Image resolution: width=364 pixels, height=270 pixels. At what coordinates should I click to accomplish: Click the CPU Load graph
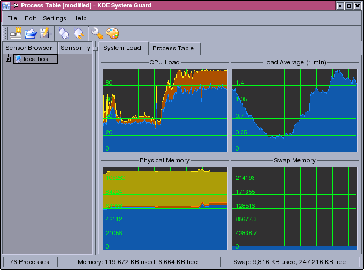(x=165, y=110)
